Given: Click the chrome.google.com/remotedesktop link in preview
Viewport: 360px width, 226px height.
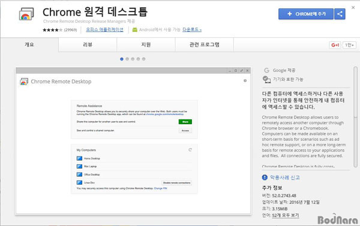Looking at the screenshot, I should (164, 114).
